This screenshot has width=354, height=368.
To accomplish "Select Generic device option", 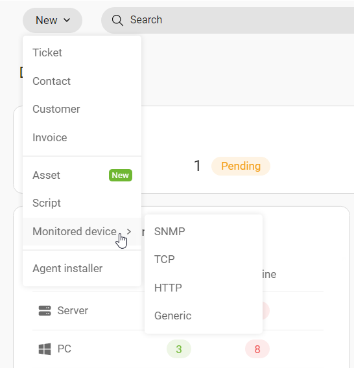I will tap(204, 316).
